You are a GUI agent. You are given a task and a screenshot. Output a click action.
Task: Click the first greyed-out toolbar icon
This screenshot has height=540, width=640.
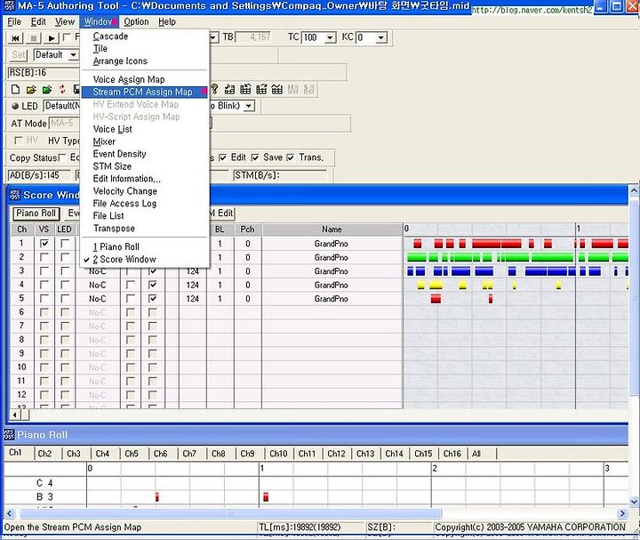pyautogui.click(x=293, y=89)
